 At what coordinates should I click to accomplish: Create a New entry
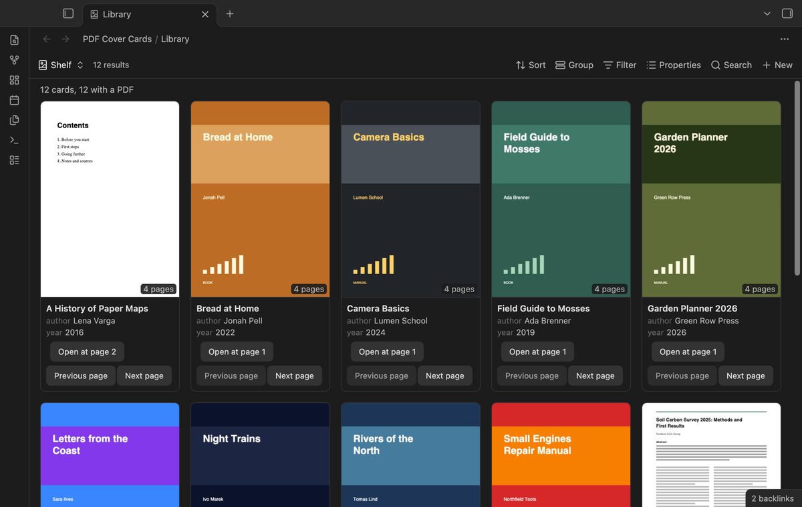(777, 65)
